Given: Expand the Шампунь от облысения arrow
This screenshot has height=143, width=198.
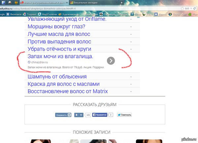Looking at the screenshot, I should pyautogui.click(x=131, y=77).
